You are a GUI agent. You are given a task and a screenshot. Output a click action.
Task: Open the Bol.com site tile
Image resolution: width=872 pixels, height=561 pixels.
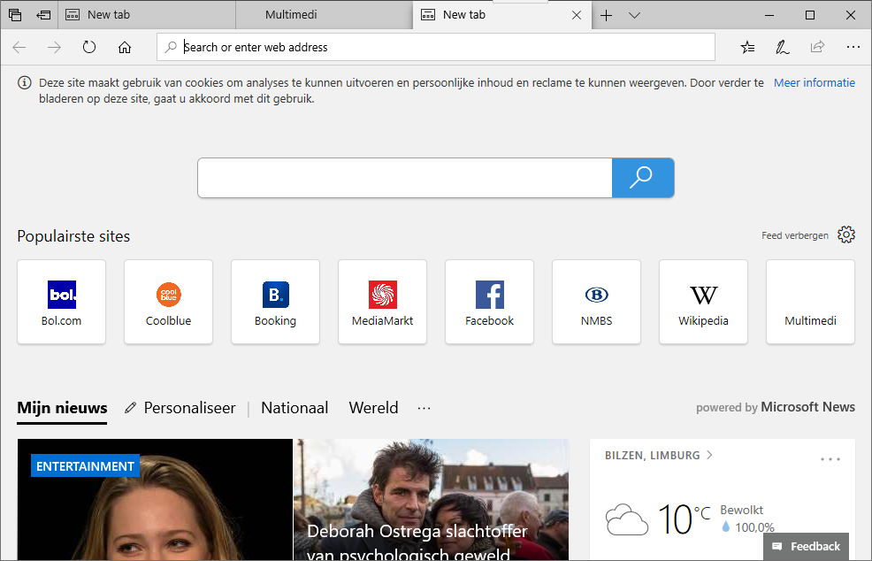tap(62, 302)
